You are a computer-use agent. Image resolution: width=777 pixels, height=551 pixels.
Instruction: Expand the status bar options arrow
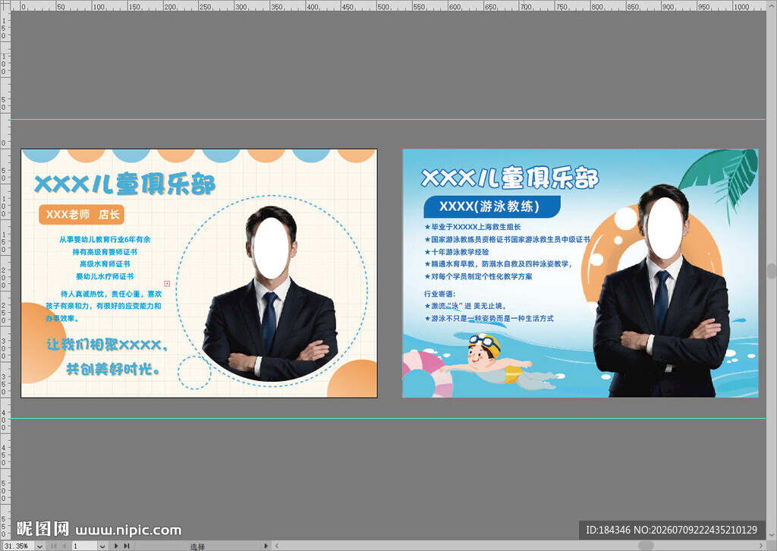tap(266, 546)
